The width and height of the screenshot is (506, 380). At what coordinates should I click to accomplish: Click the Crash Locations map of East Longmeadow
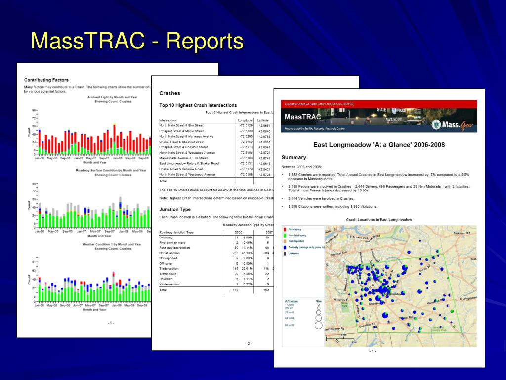pyautogui.click(x=400, y=286)
